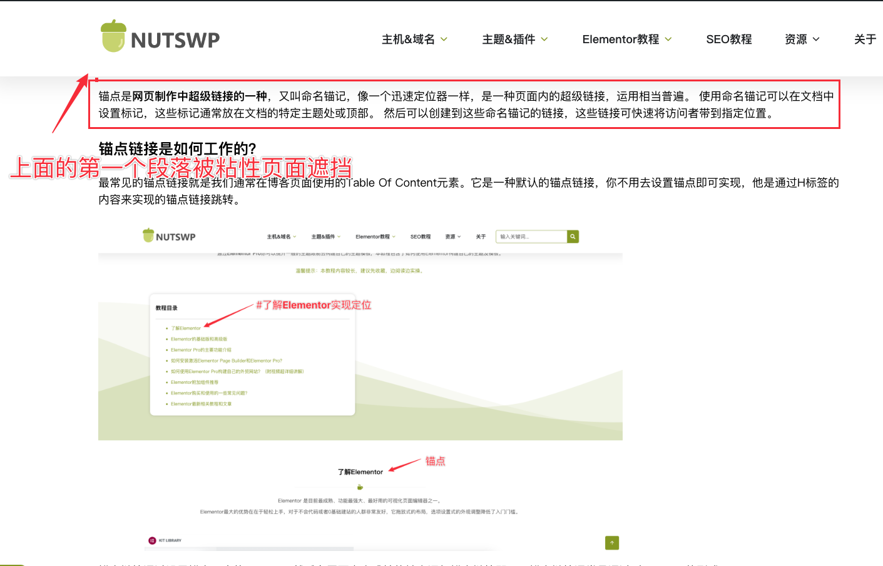This screenshot has height=566, width=883.
Task: Expand the Elementor教程 dropdown
Action: click(626, 39)
